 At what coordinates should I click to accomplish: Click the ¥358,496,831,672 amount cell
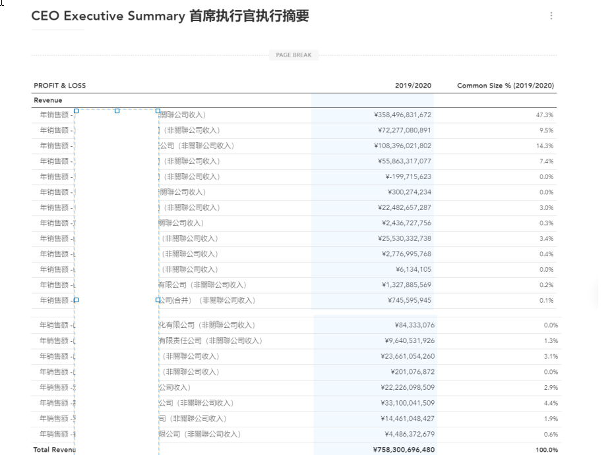[402, 115]
